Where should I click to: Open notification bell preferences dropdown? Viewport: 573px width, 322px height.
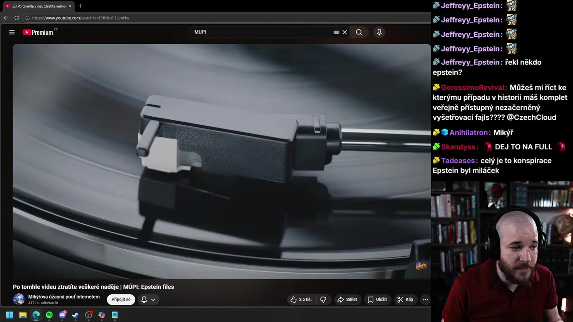click(148, 300)
